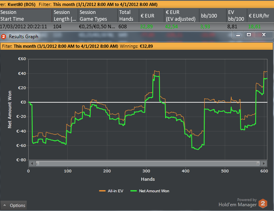The height and width of the screenshot is (211, 274).
Task: Click the winnings value 32,89 in the table
Action: click(146, 27)
